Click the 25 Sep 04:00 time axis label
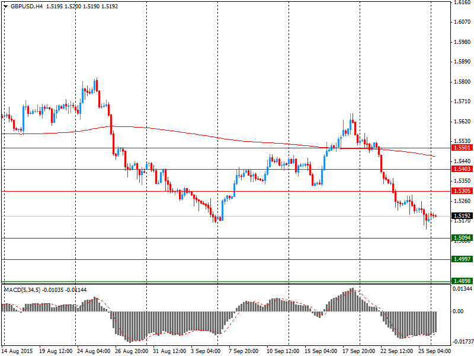 tap(435, 351)
